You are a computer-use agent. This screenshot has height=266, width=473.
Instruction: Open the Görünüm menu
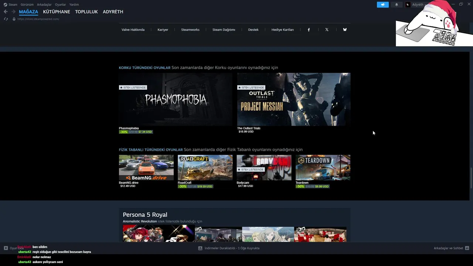point(27,4)
